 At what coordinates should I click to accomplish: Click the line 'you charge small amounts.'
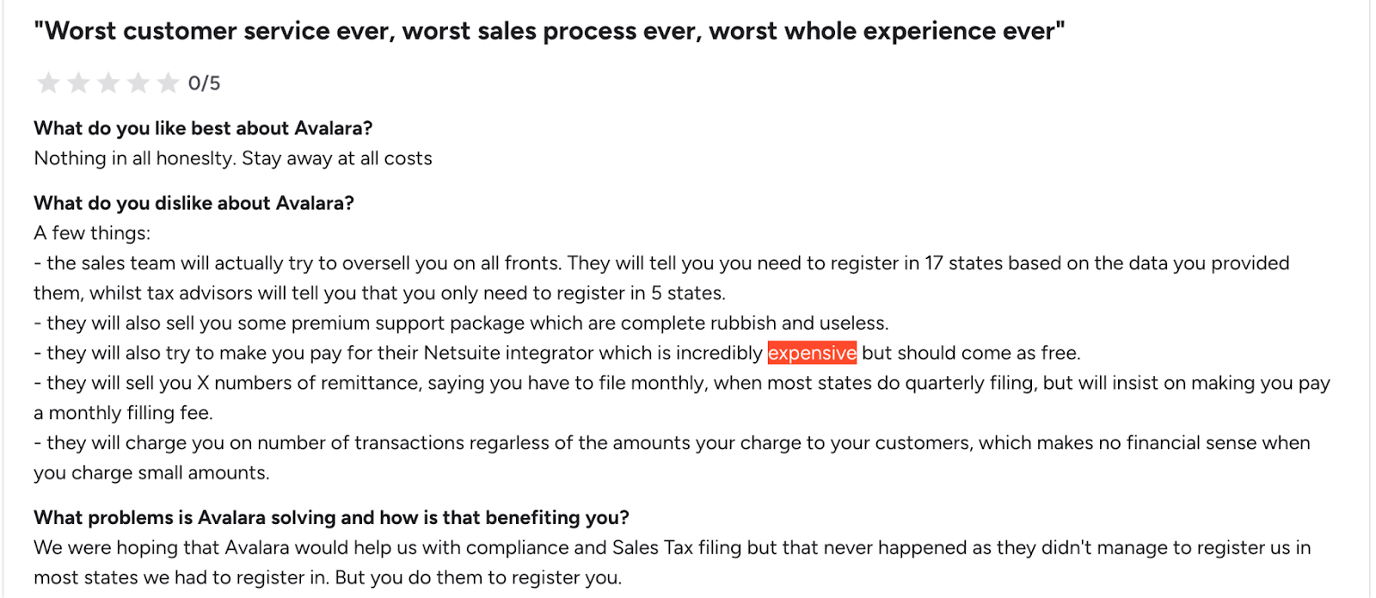(151, 472)
